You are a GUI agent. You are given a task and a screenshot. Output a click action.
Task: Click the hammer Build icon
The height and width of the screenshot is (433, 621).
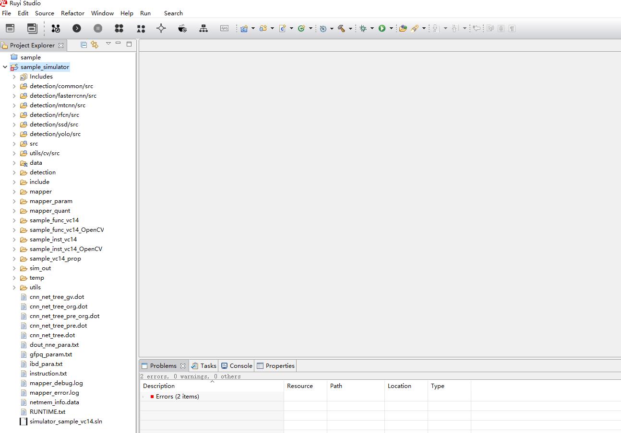(341, 28)
